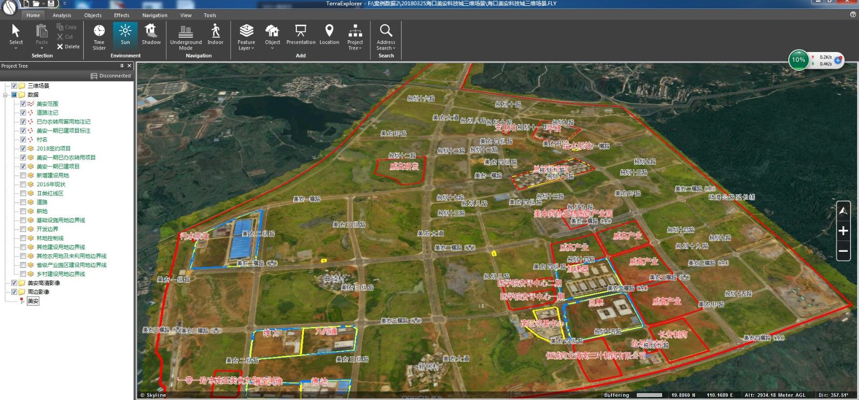Select the 开发边界 layer row
The width and height of the screenshot is (859, 400).
[x=47, y=229]
